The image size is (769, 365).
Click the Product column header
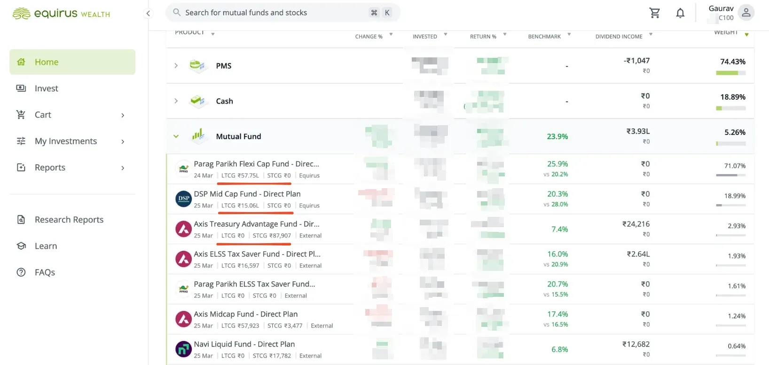pos(189,32)
